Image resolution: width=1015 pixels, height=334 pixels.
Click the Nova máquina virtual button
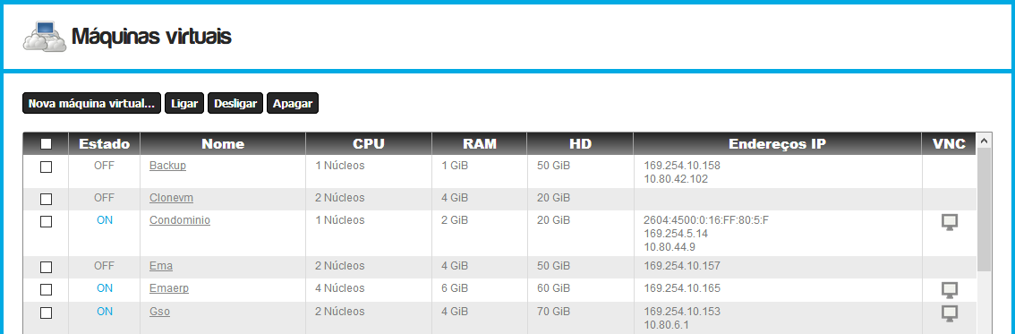(x=92, y=104)
